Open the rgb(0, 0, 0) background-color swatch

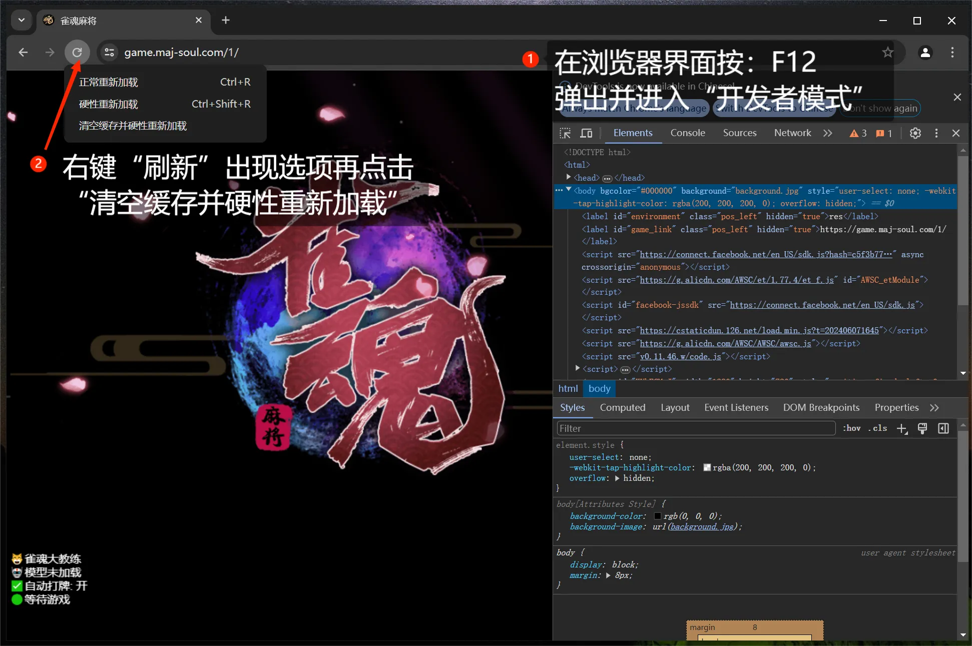658,516
